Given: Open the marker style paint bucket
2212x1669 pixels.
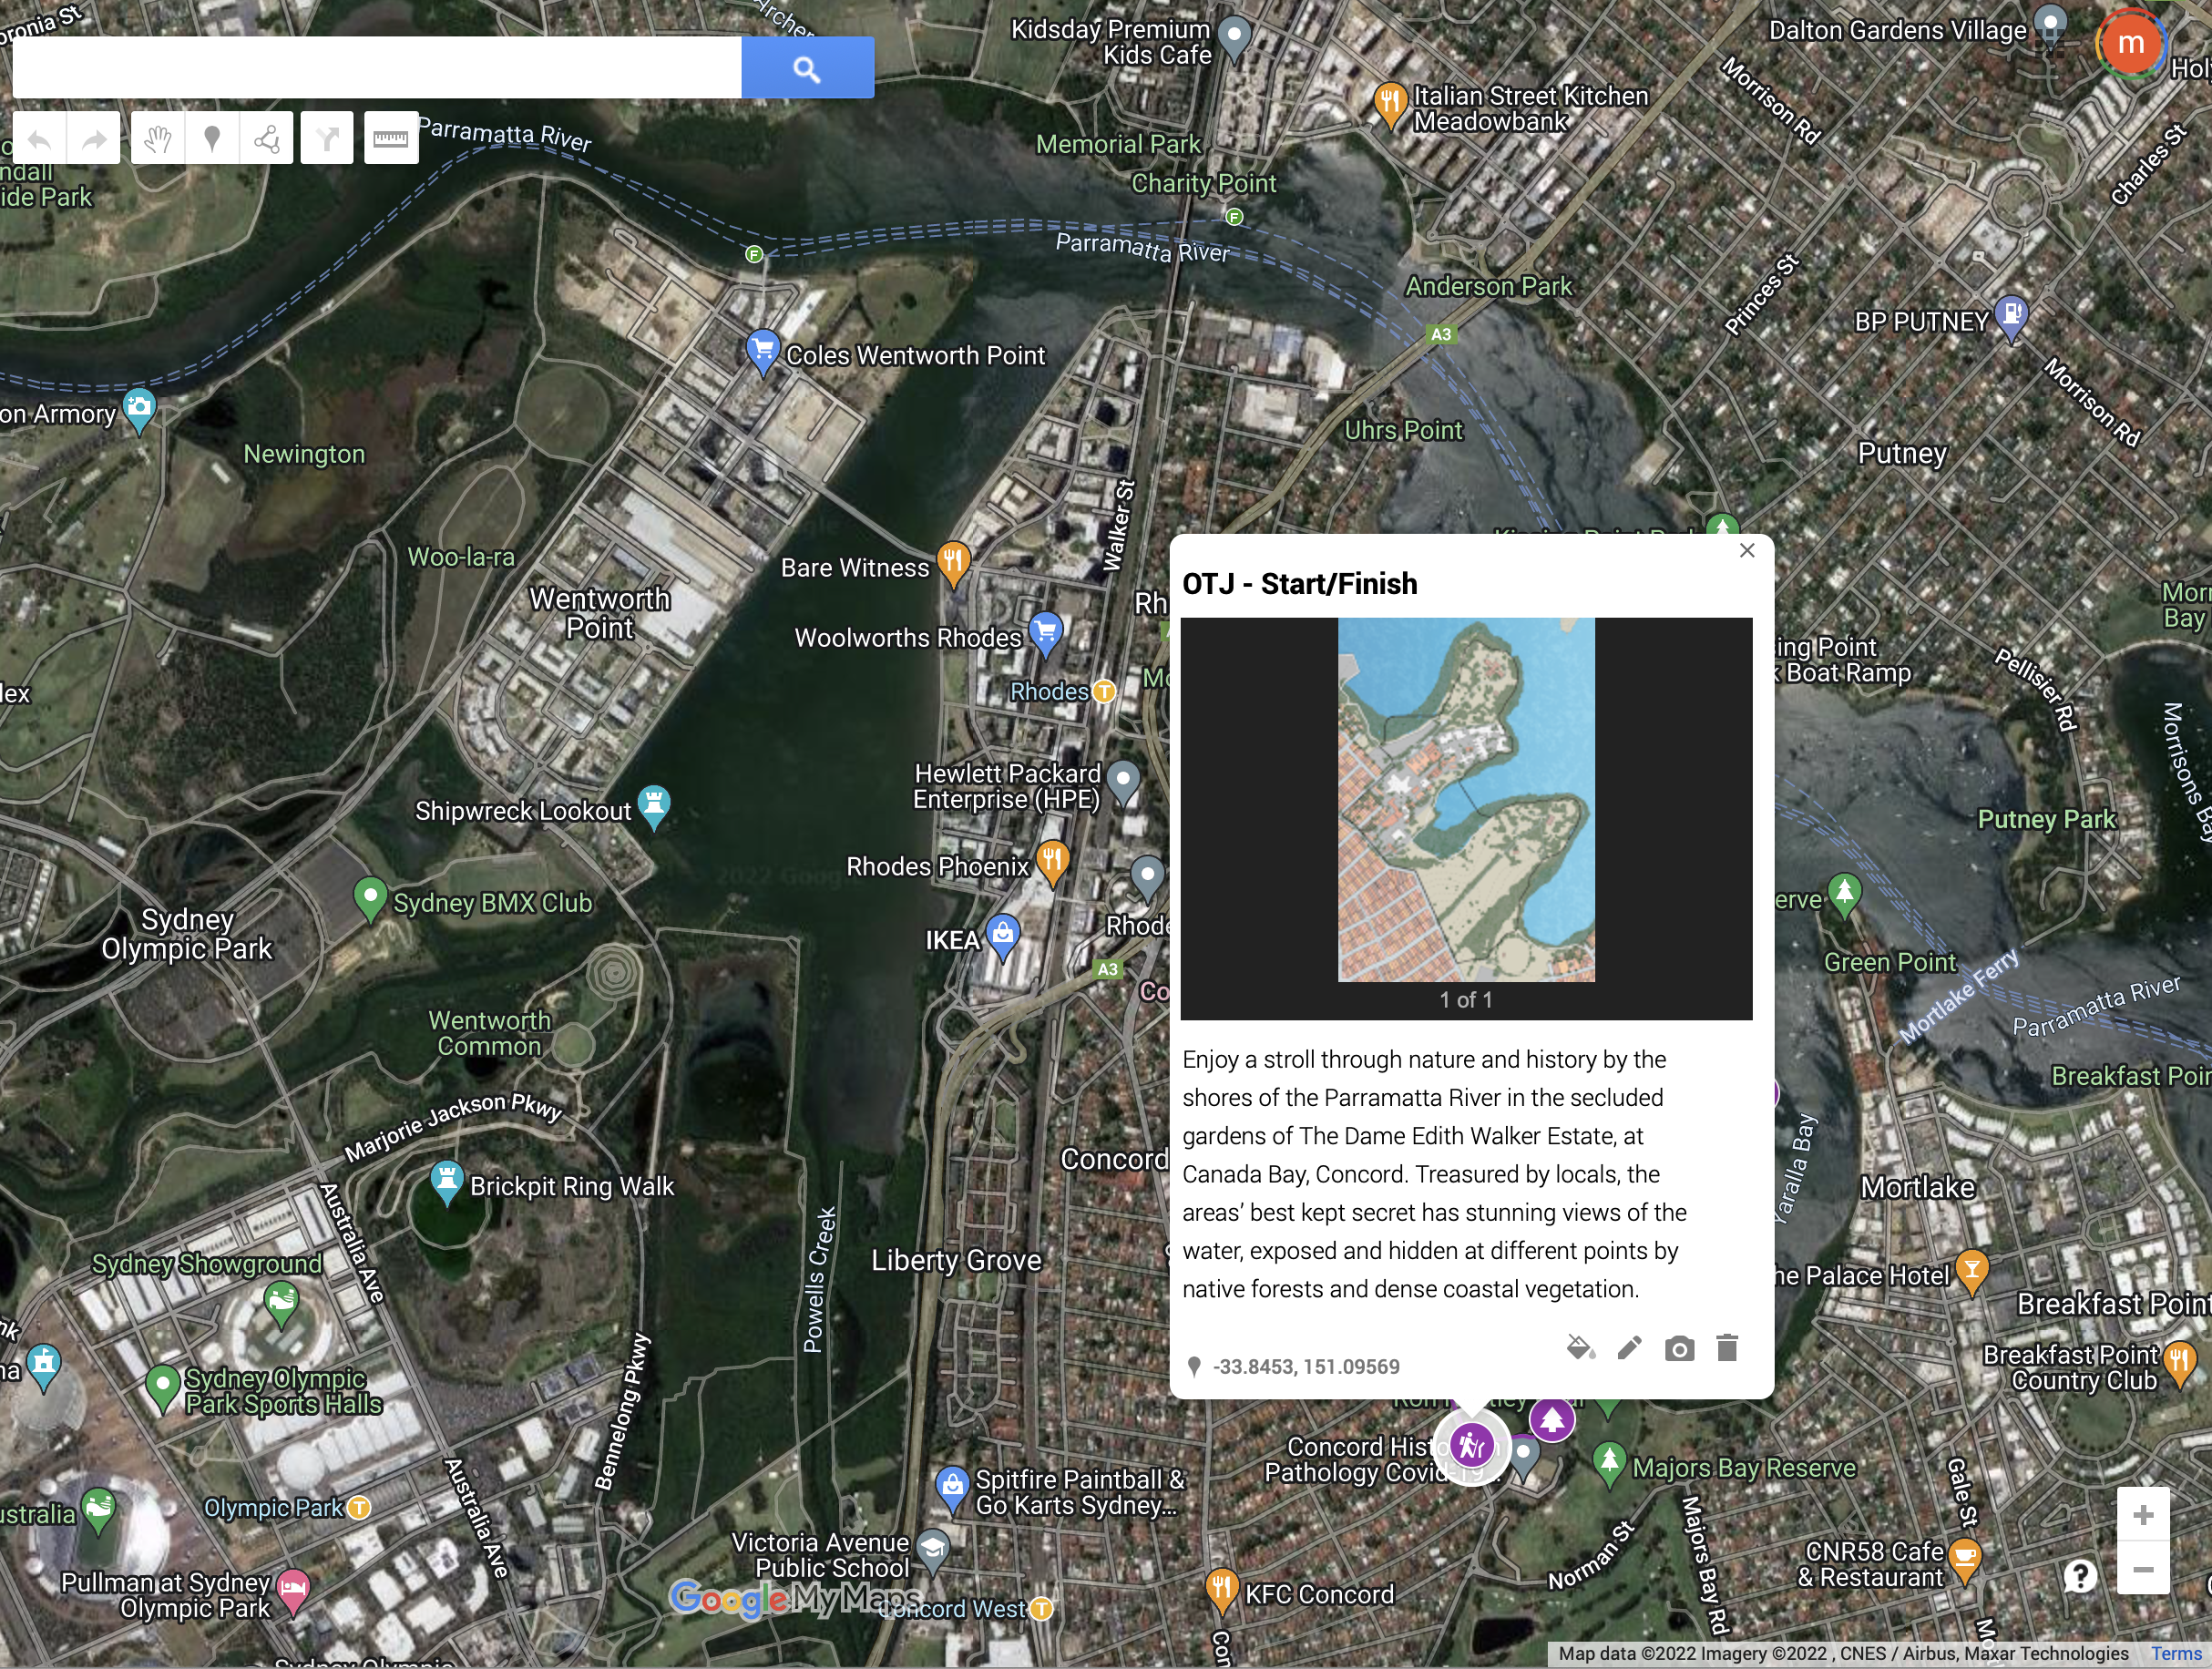Looking at the screenshot, I should pos(1580,1348).
